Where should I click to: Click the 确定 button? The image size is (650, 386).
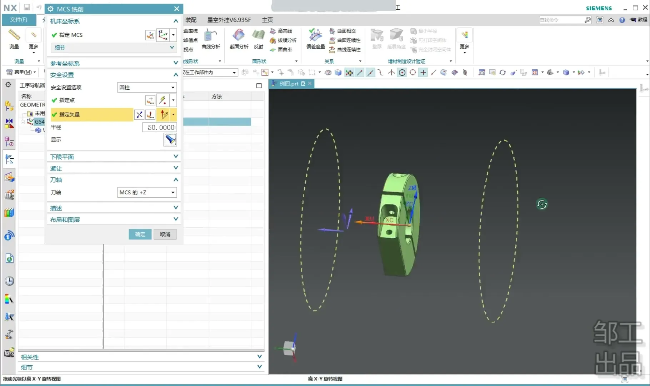140,234
